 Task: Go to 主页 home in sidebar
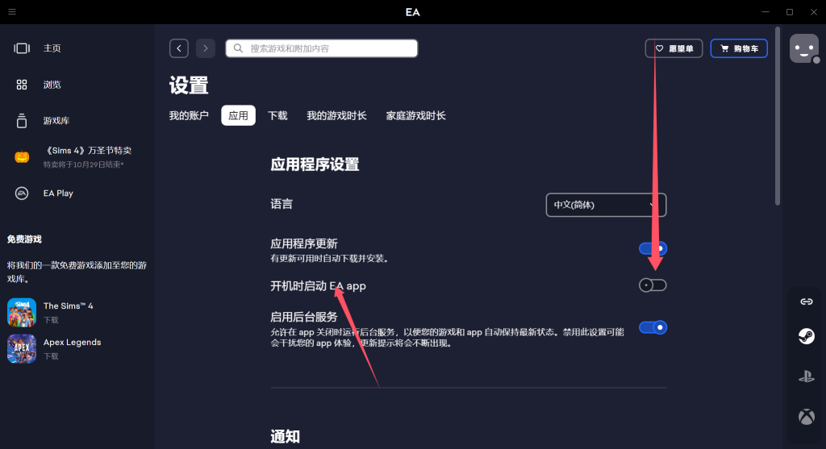(52, 48)
